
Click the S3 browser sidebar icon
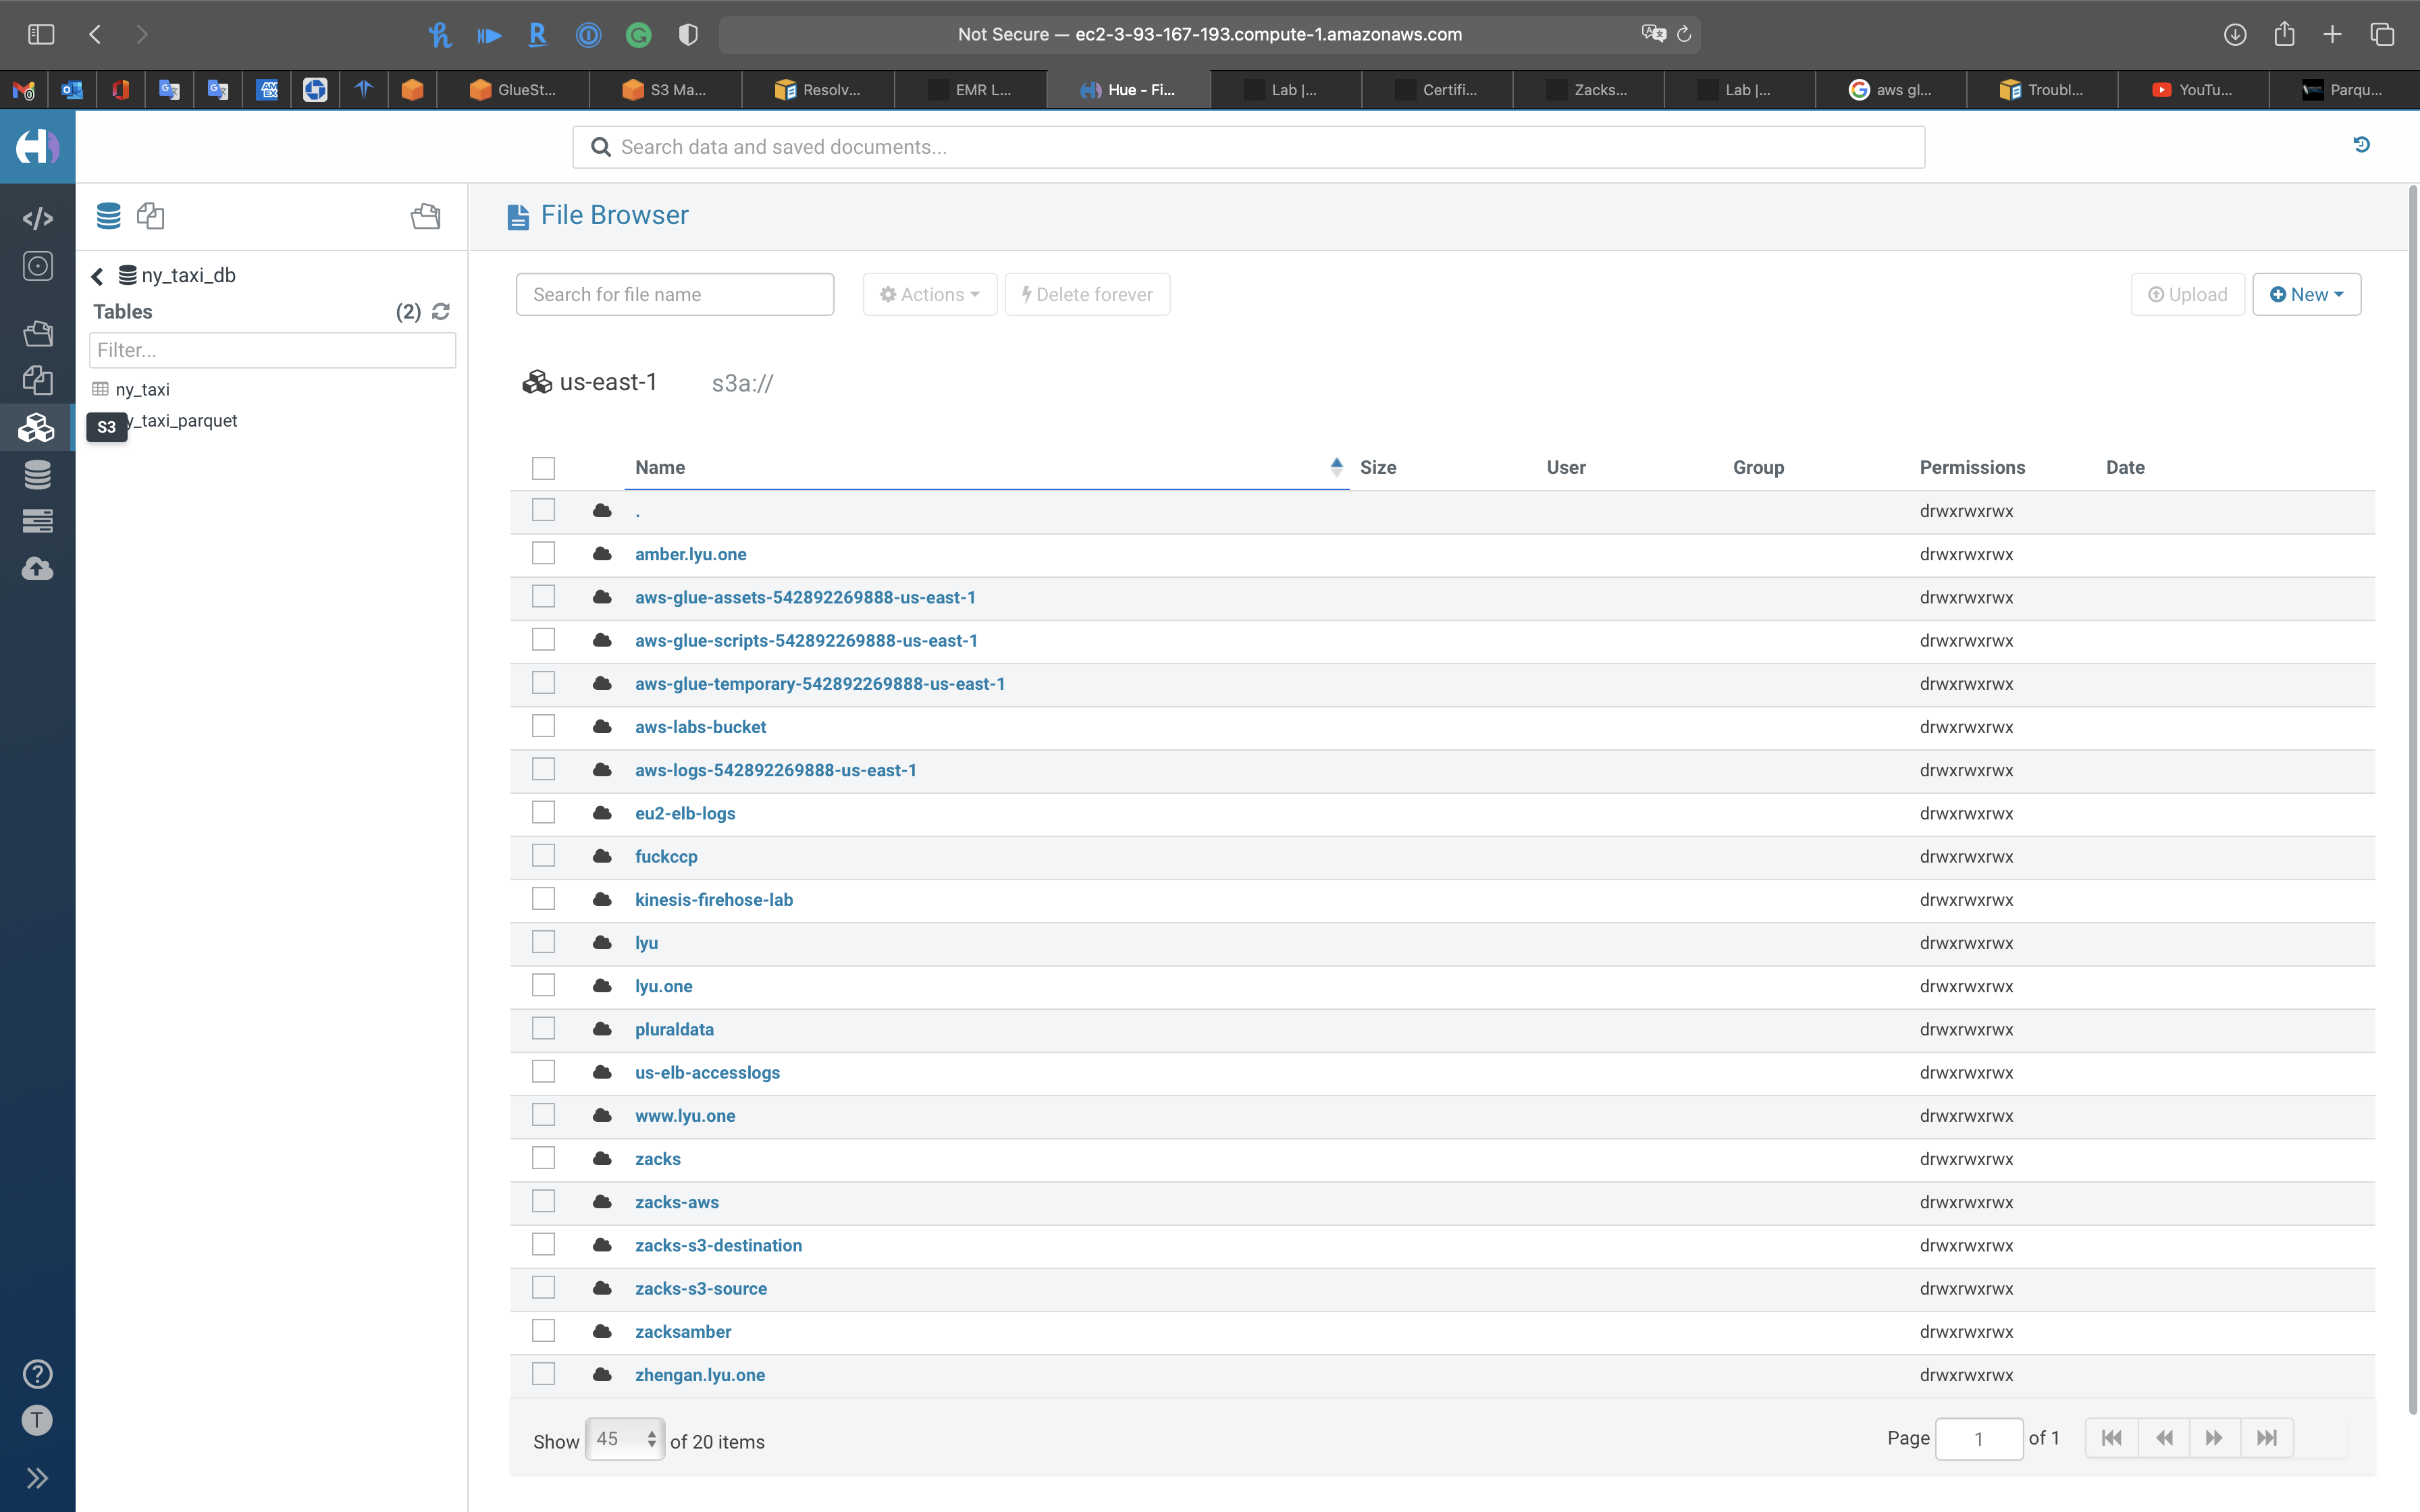point(37,428)
